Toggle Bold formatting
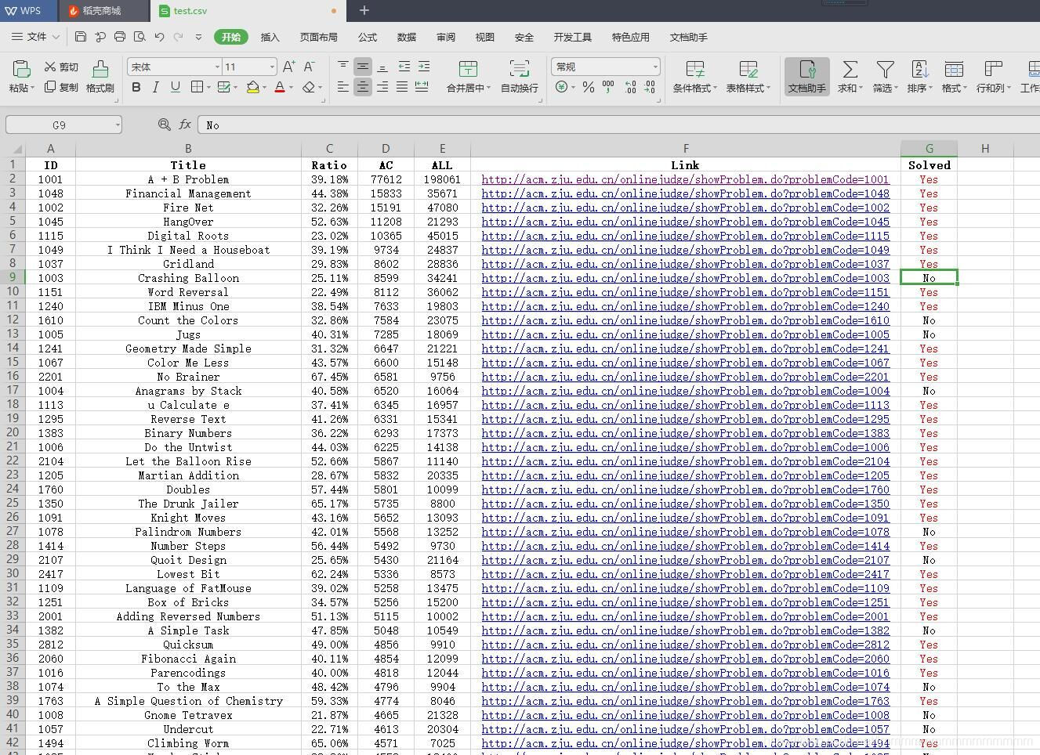 coord(136,87)
